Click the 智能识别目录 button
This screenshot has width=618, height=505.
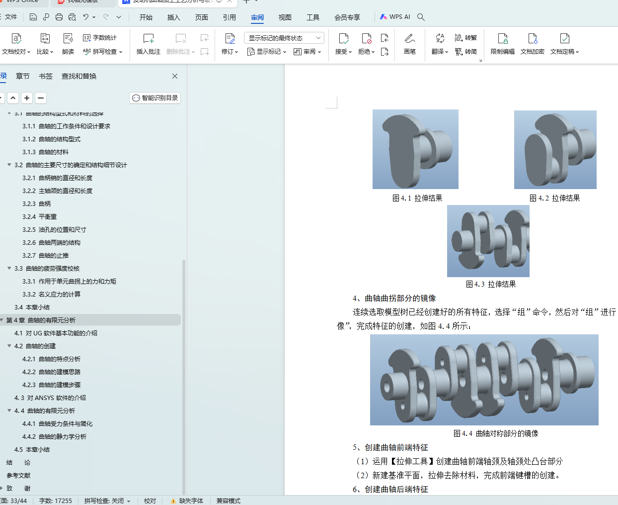click(155, 98)
